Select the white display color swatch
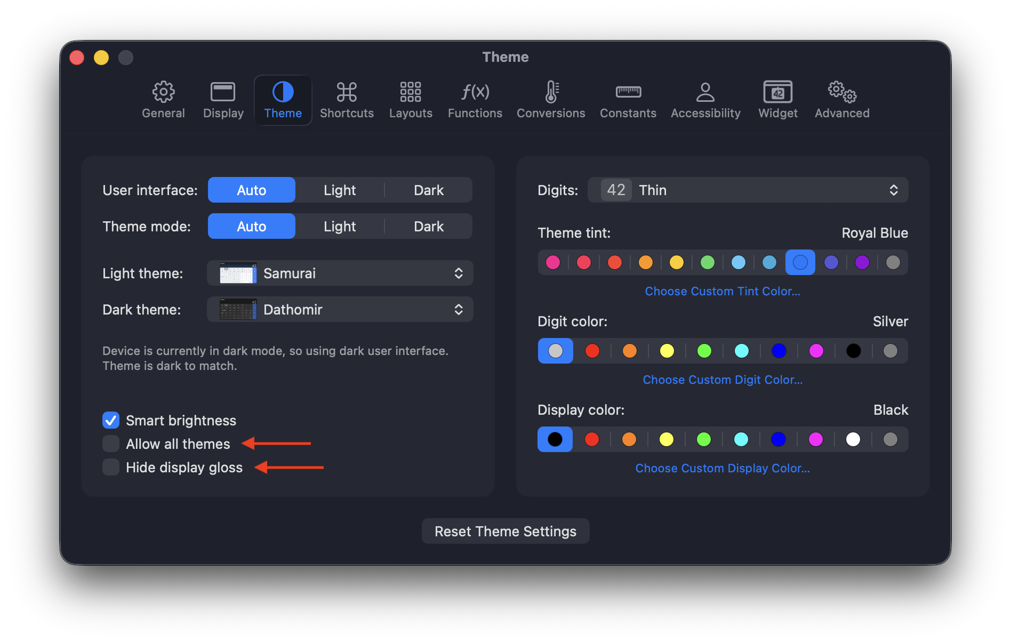Viewport: 1011px width, 644px height. (853, 439)
